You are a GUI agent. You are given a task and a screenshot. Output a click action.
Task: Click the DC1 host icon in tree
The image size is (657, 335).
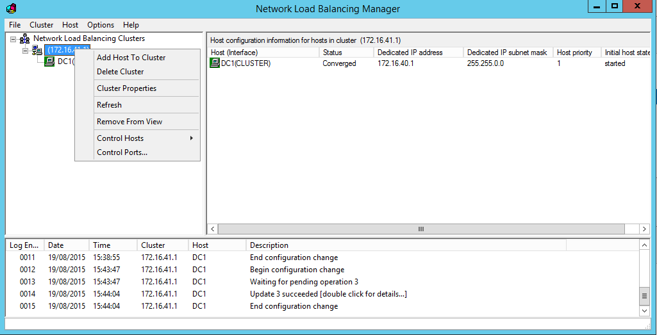(x=49, y=61)
